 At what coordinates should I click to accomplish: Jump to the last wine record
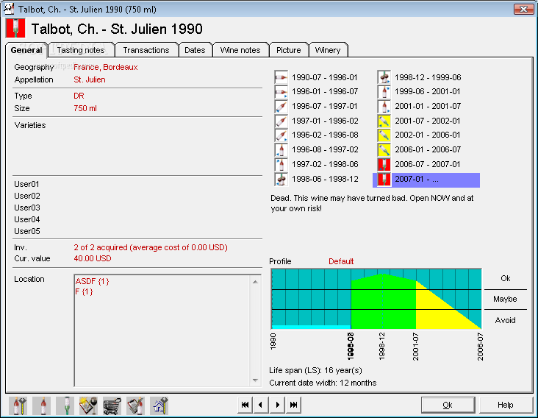pos(293,405)
